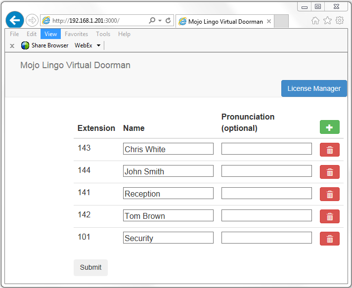Image resolution: width=352 pixels, height=288 pixels.
Task: Submit the extension list form
Action: 90,267
